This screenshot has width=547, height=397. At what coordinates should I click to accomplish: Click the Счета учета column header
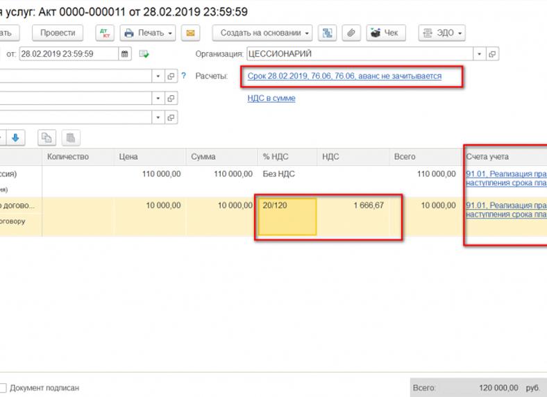click(505, 157)
